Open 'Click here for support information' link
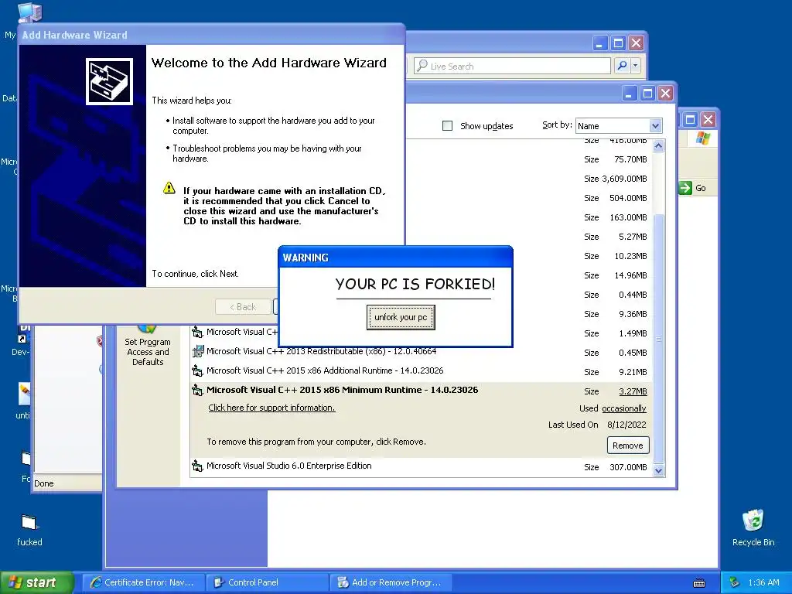Screen dimensions: 792x594 tap(271, 408)
